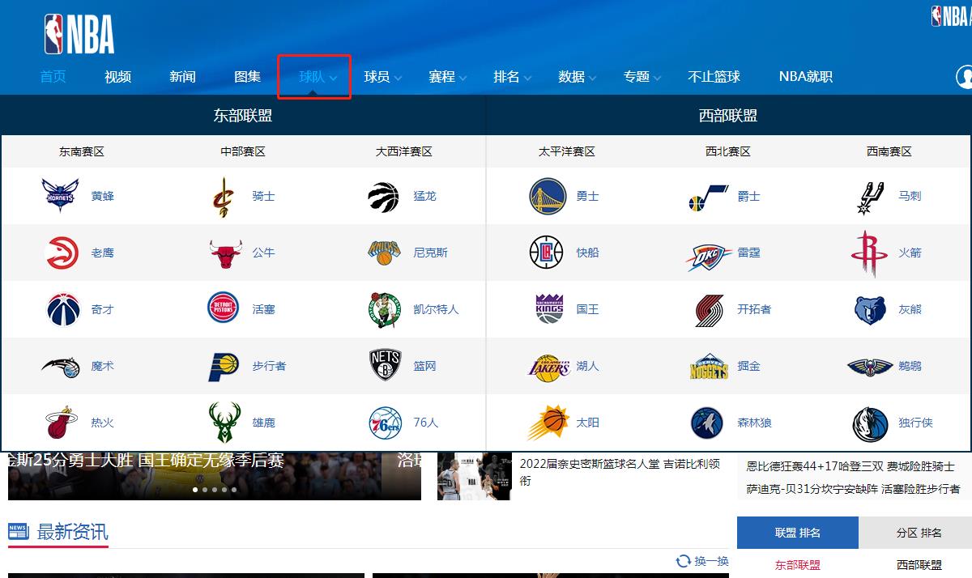The height and width of the screenshot is (578, 972).
Task: Open the Clippers (快船) logo
Action: [546, 253]
